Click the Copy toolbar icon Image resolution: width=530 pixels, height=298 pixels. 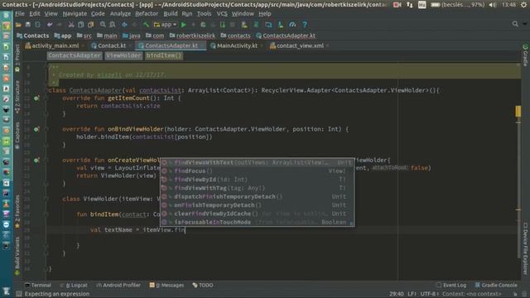[x=81, y=25]
